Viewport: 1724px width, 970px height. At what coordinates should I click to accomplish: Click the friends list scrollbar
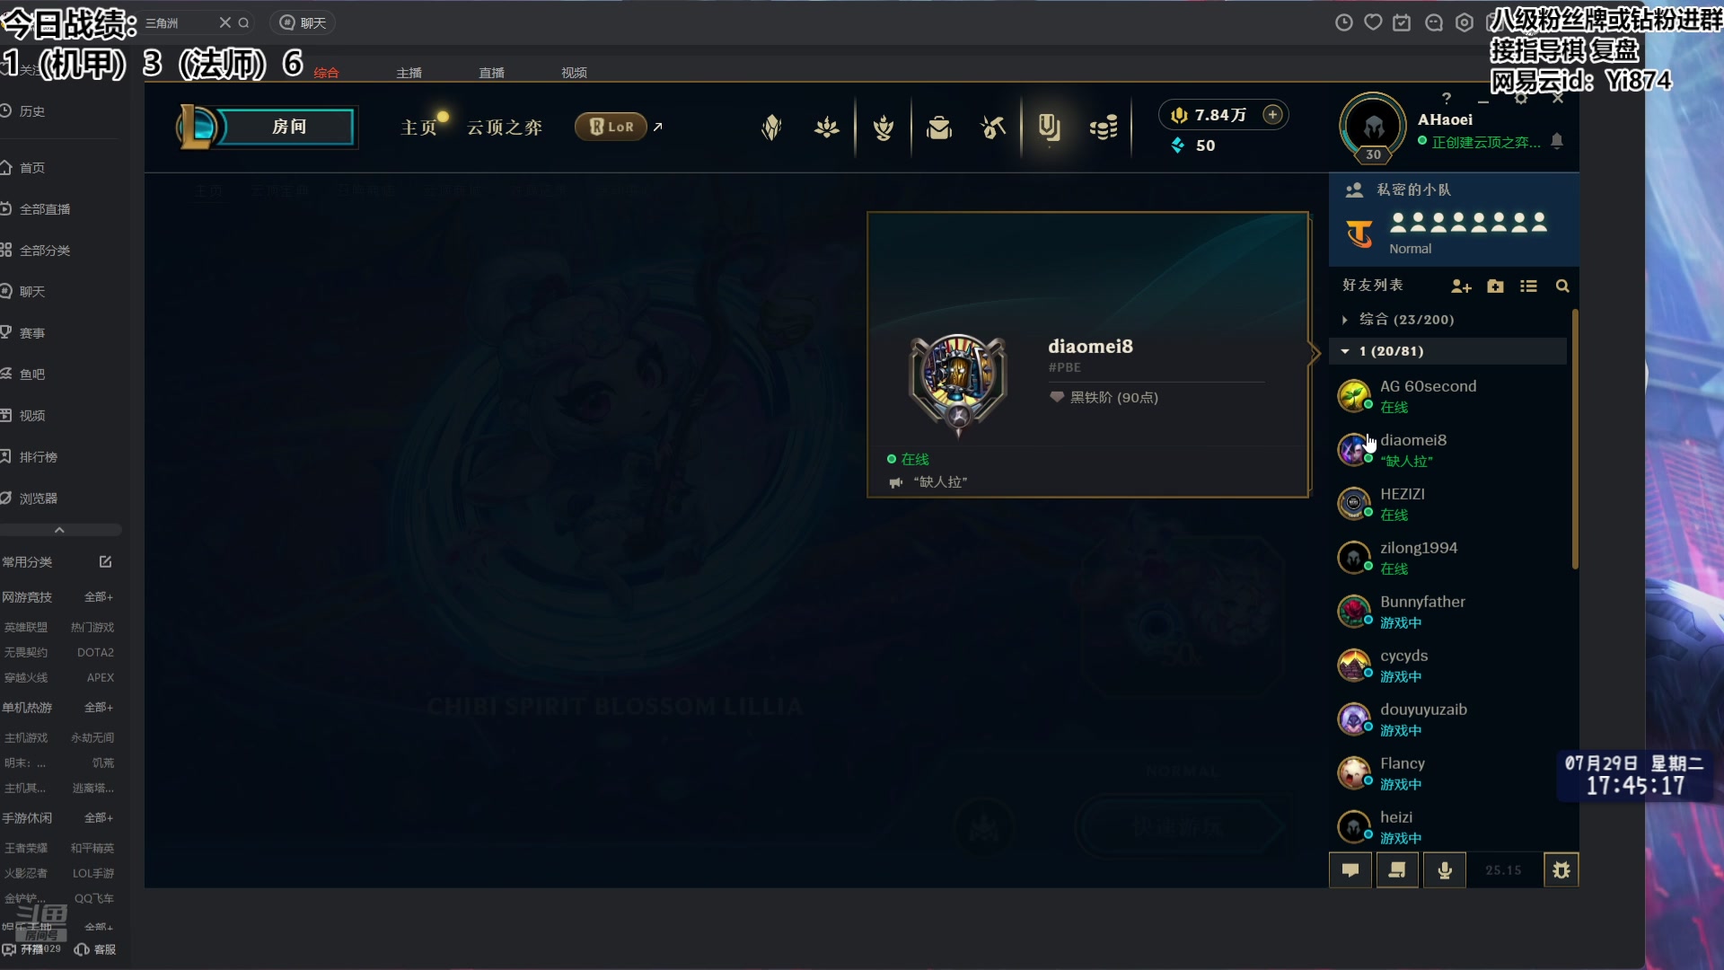1574,438
